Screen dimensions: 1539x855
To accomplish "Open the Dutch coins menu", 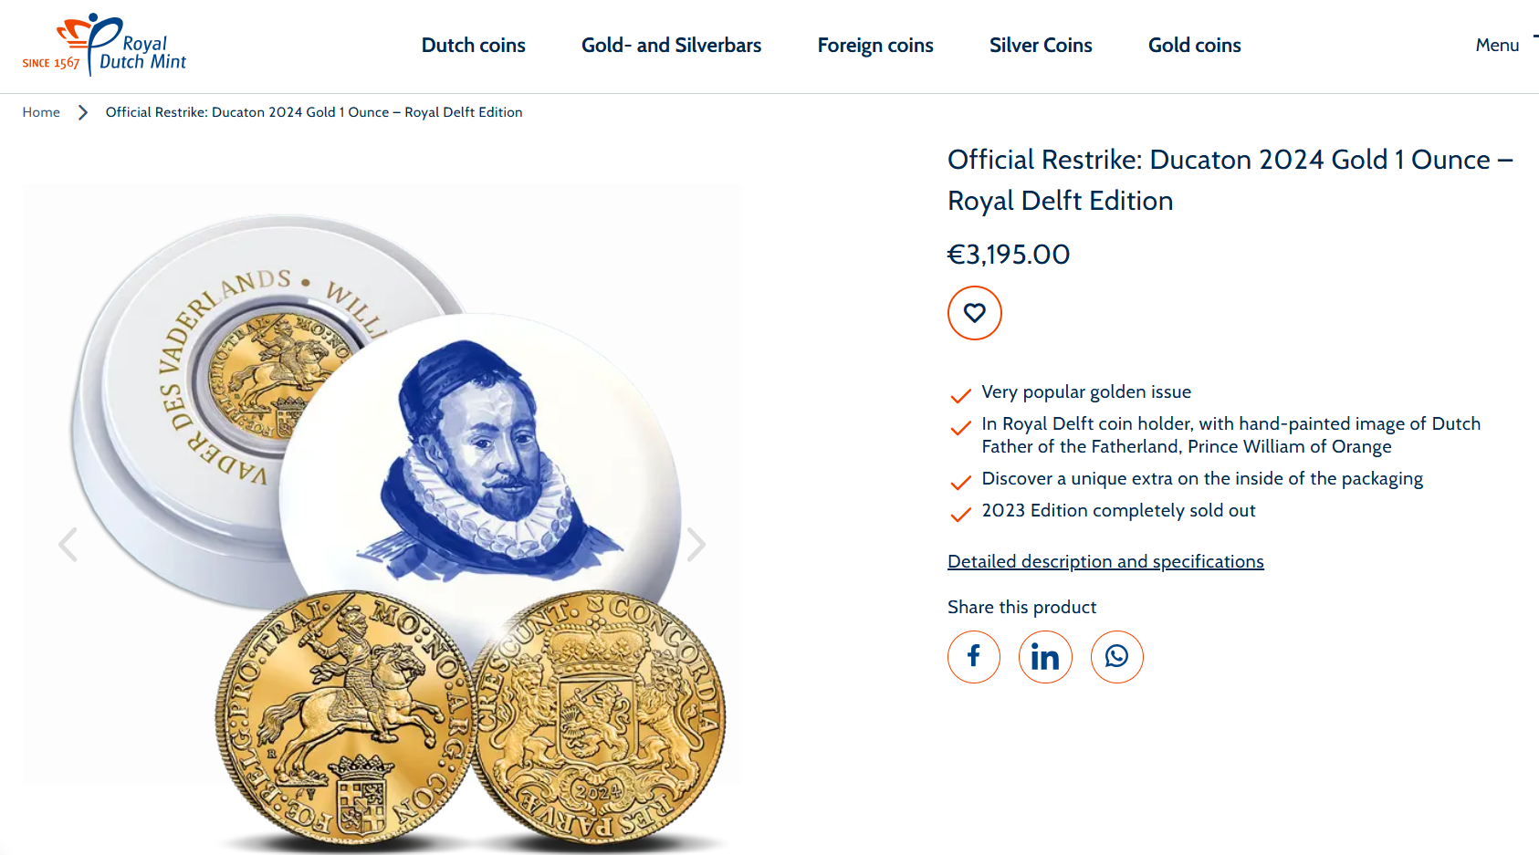I will pyautogui.click(x=474, y=46).
